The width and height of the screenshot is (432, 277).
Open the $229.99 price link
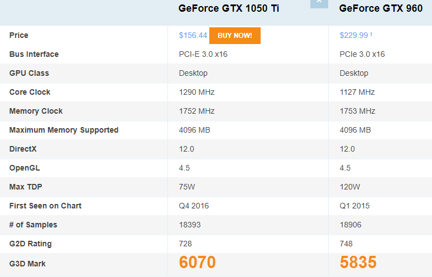[353, 35]
